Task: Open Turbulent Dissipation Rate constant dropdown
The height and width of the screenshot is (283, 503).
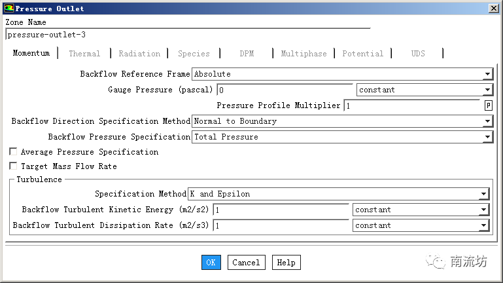Action: tap(483, 225)
